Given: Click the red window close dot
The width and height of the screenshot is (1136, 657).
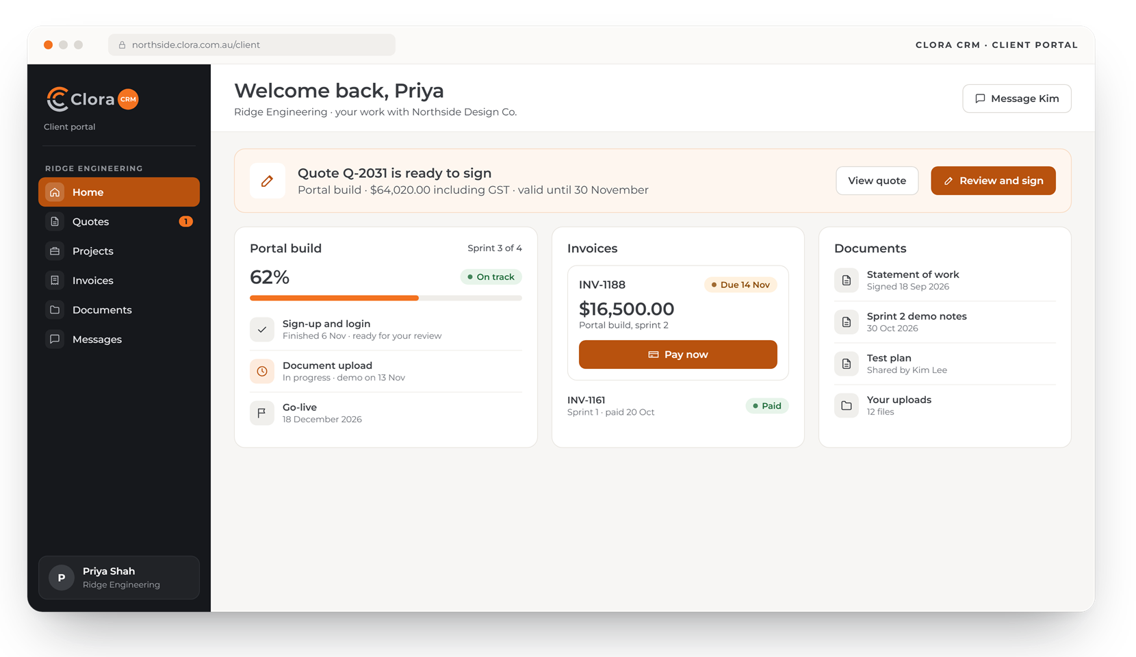Looking at the screenshot, I should click(x=48, y=45).
